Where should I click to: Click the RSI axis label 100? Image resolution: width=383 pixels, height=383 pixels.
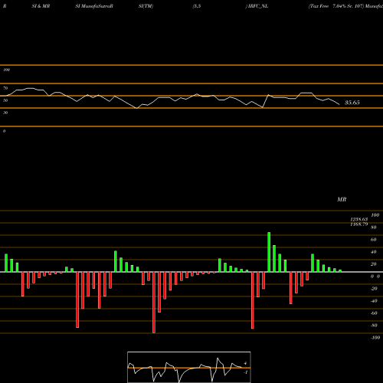[6, 70]
